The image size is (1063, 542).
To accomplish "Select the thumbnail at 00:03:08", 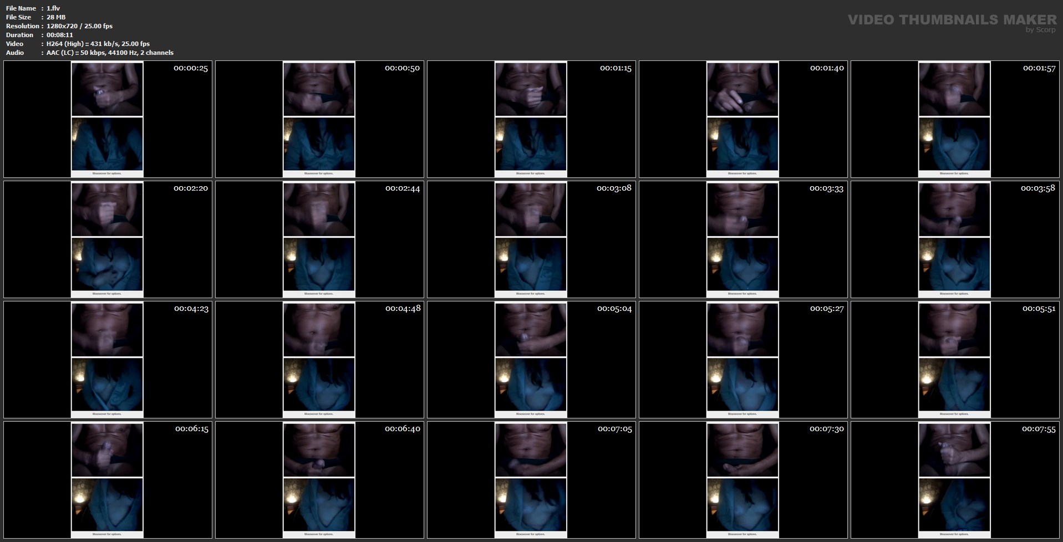I will click(531, 239).
